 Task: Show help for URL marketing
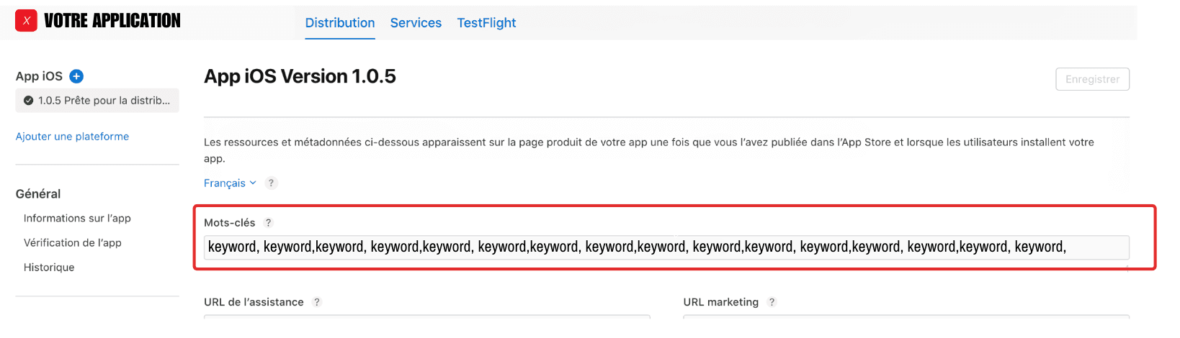(772, 302)
